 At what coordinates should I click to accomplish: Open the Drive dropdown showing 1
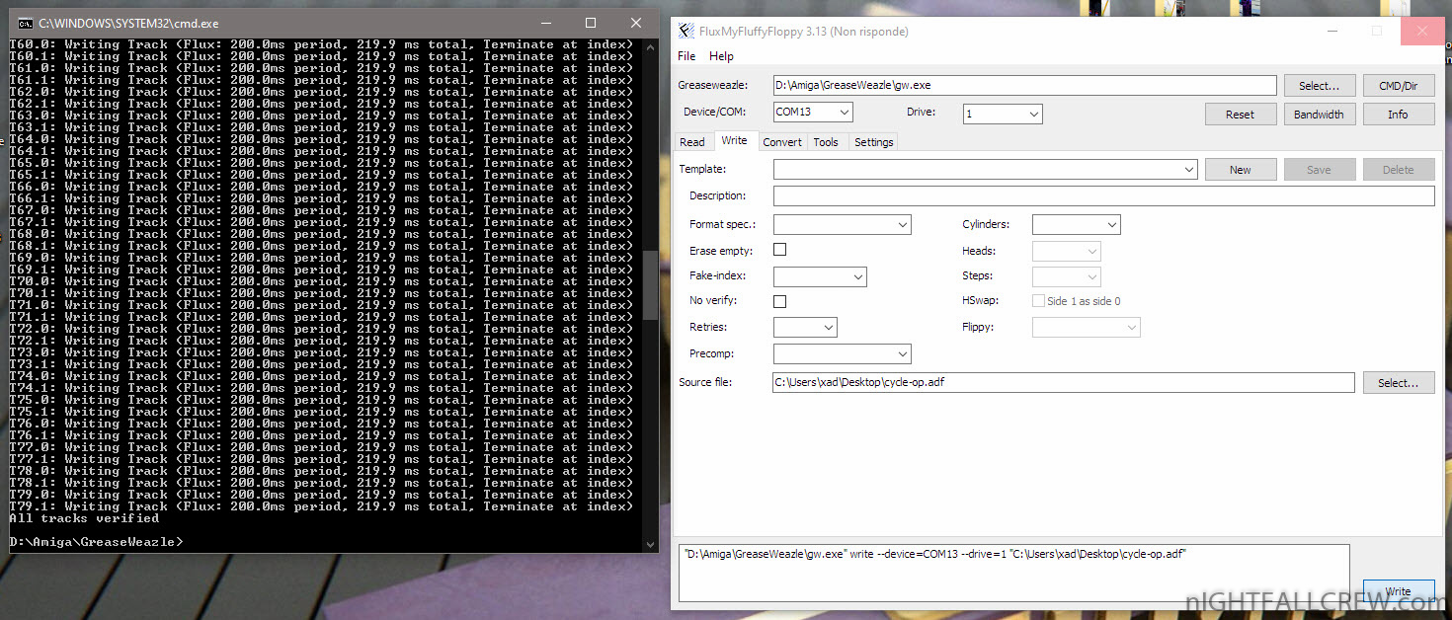[1003, 114]
